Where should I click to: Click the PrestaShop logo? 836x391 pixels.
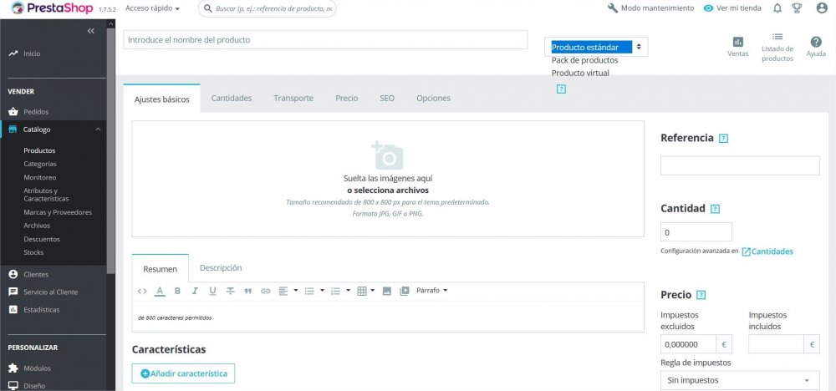click(x=52, y=8)
